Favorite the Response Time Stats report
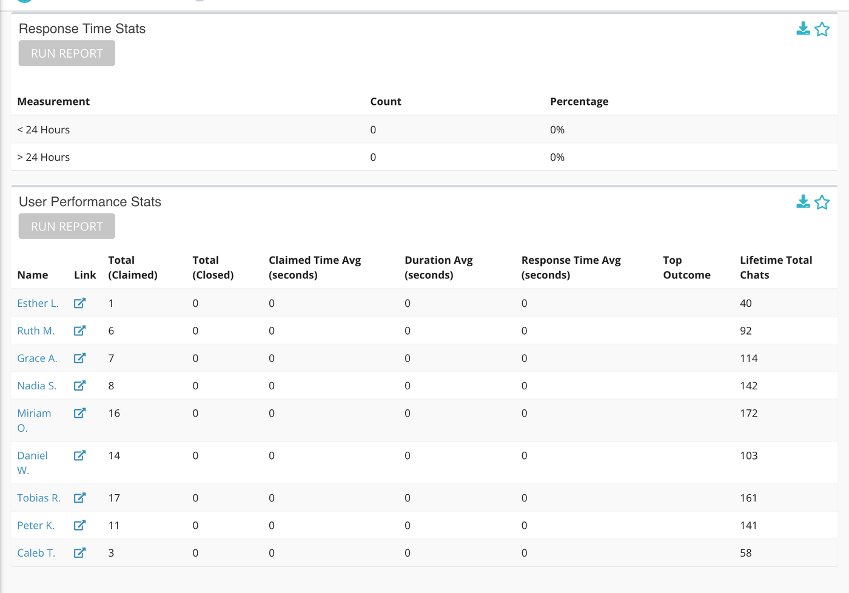Viewport: 849px width, 593px height. click(822, 29)
